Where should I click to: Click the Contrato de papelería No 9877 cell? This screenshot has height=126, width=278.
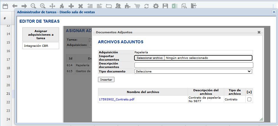pos(206,100)
